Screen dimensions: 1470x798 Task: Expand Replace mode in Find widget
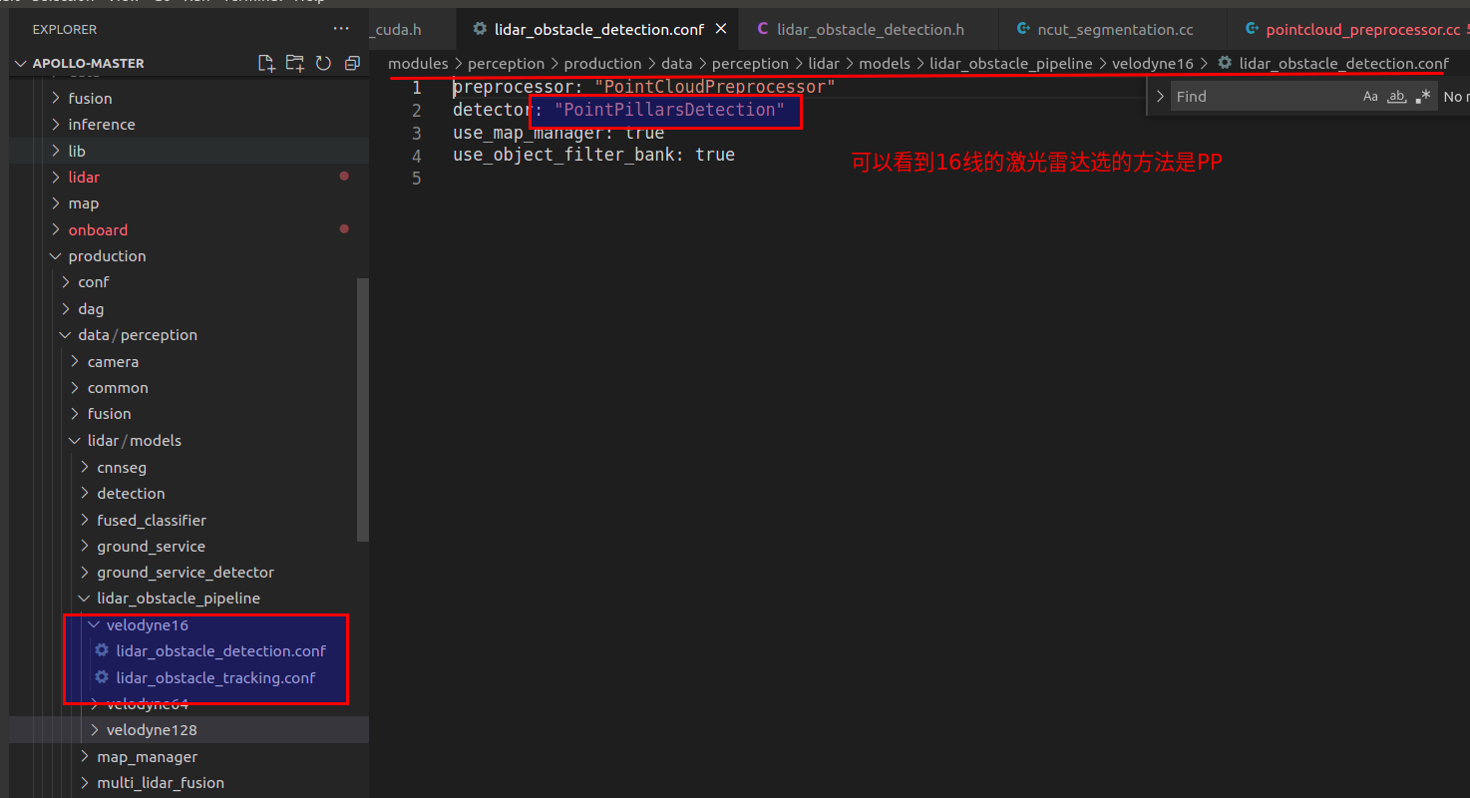1160,97
